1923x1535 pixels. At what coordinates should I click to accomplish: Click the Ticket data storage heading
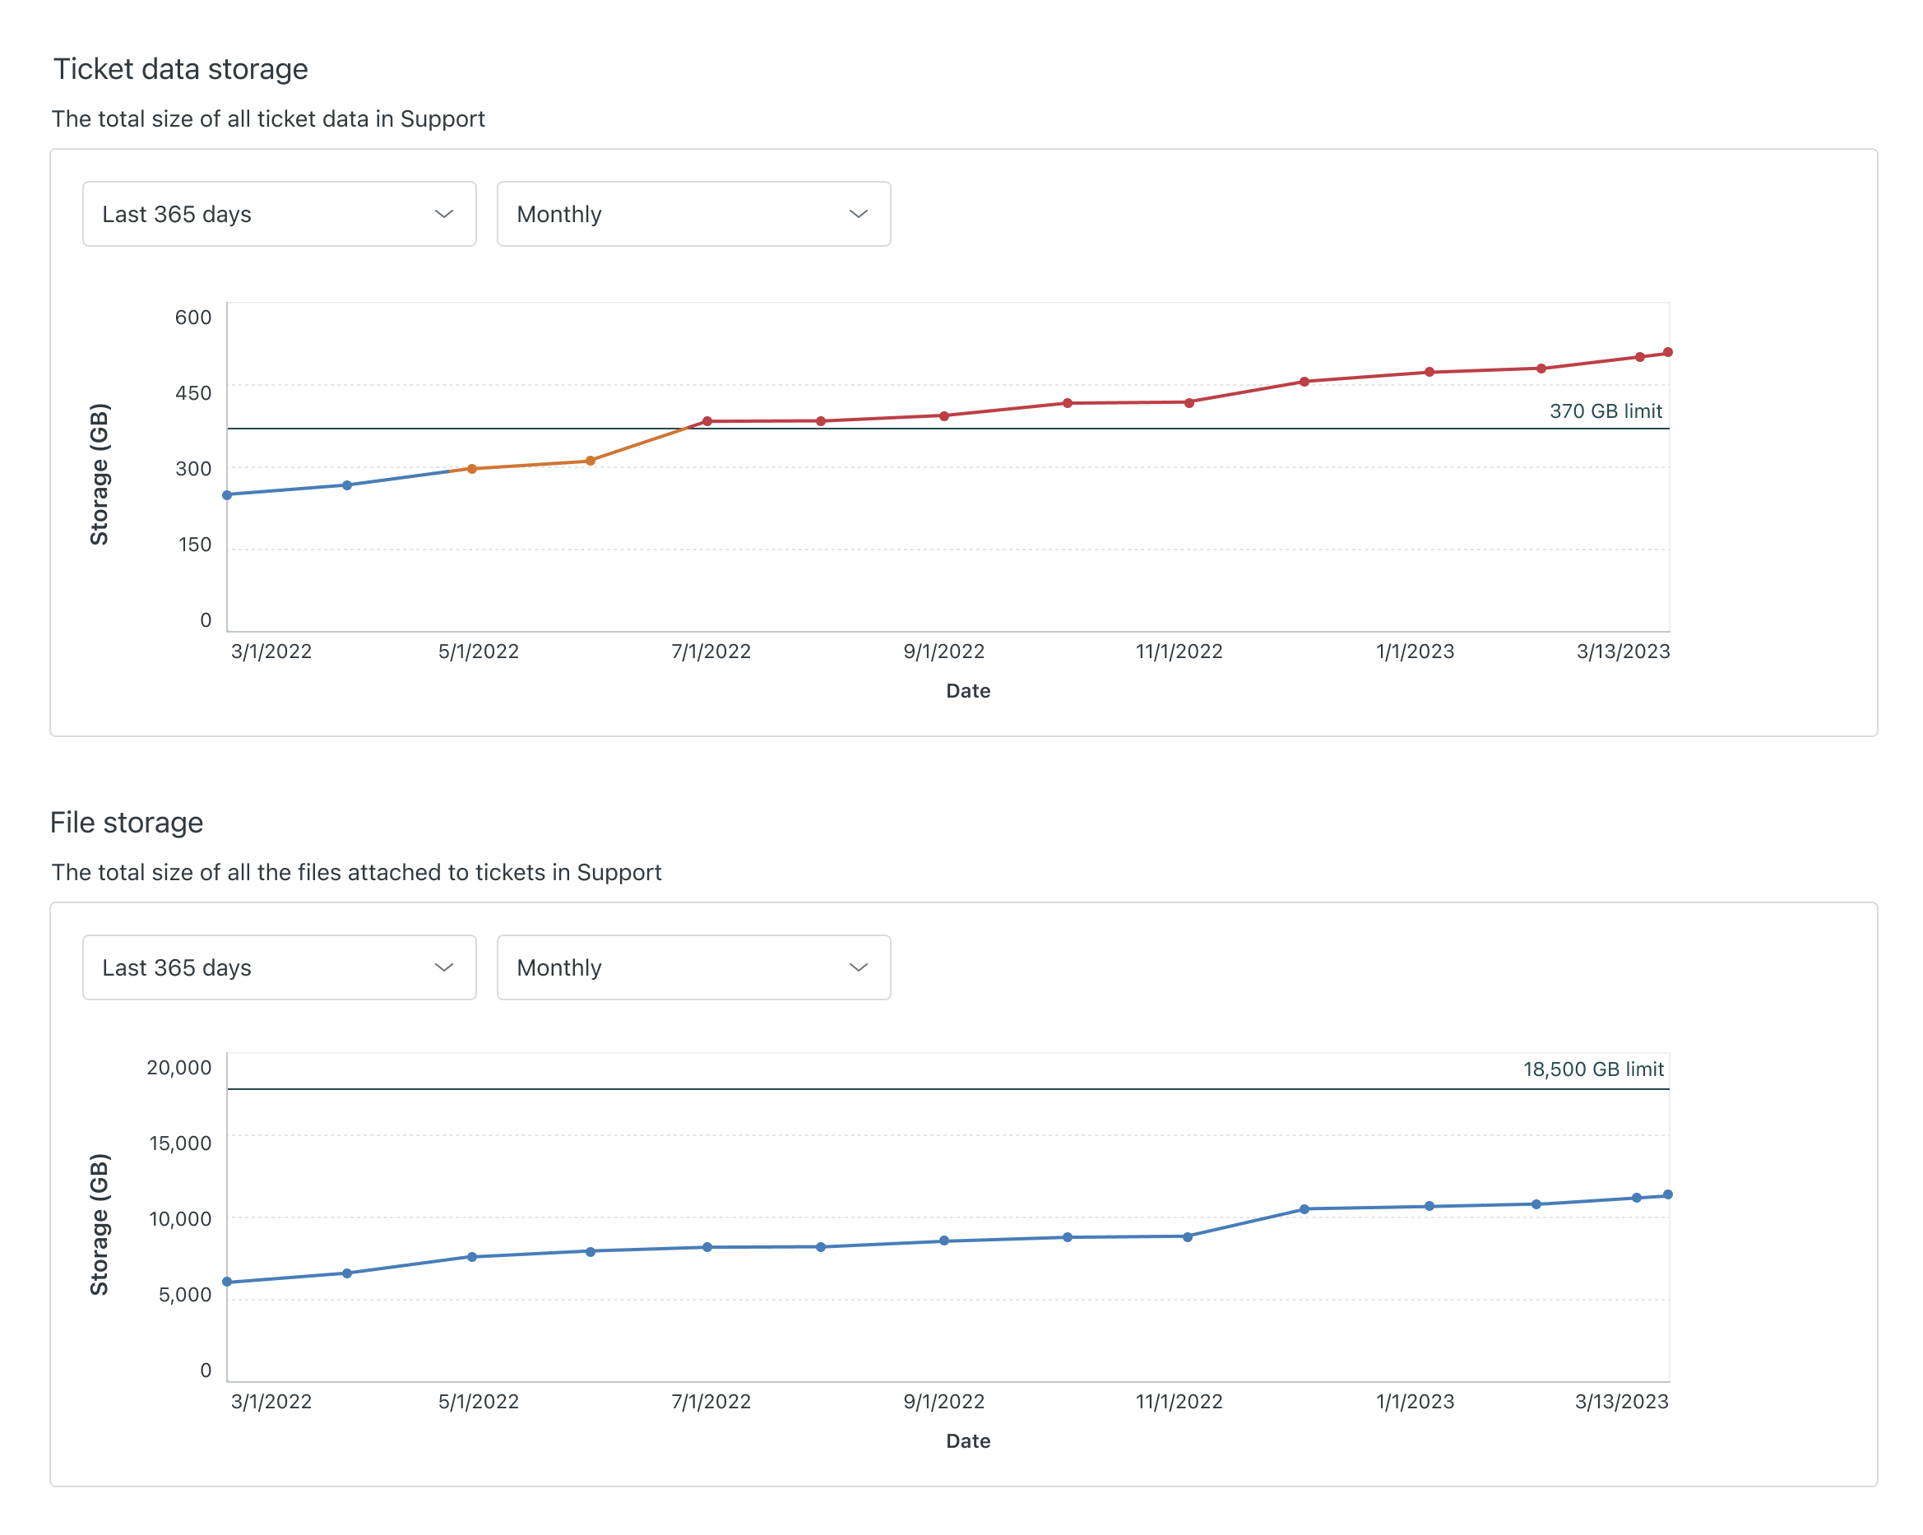pyautogui.click(x=181, y=68)
